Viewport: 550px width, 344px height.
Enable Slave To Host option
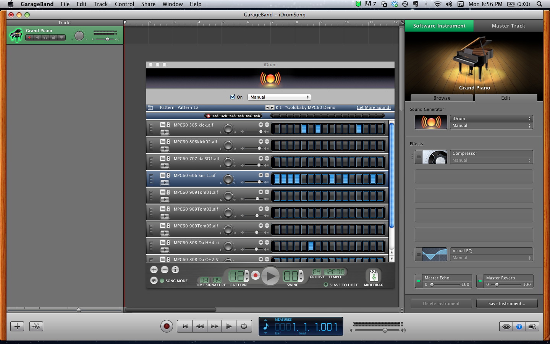[x=326, y=285]
